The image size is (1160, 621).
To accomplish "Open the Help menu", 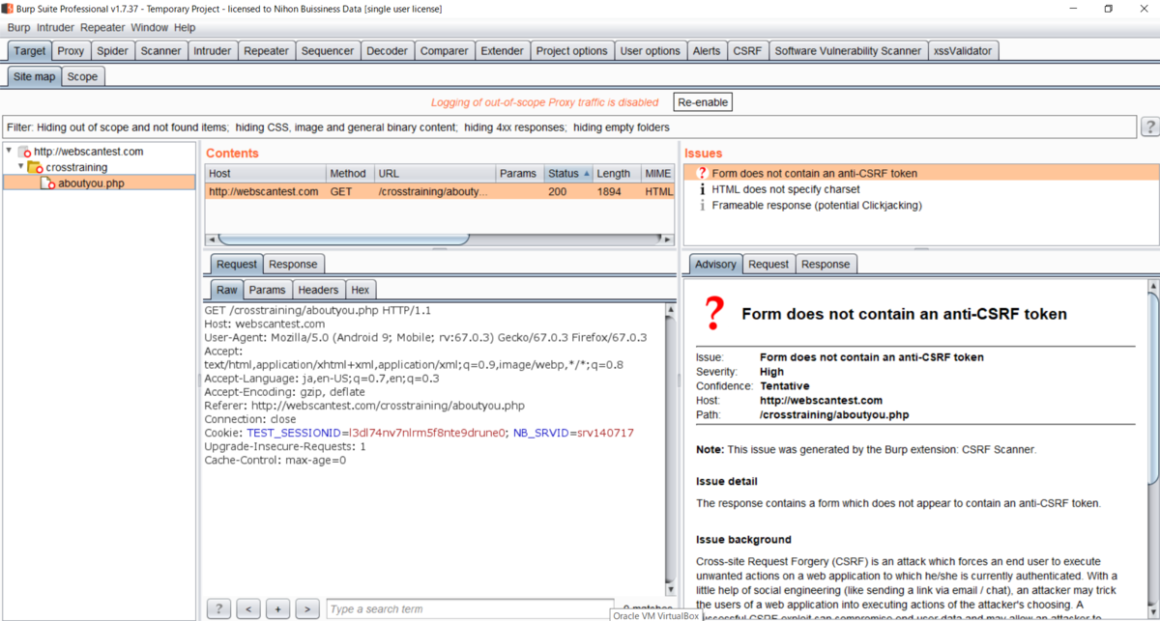I will tap(184, 28).
